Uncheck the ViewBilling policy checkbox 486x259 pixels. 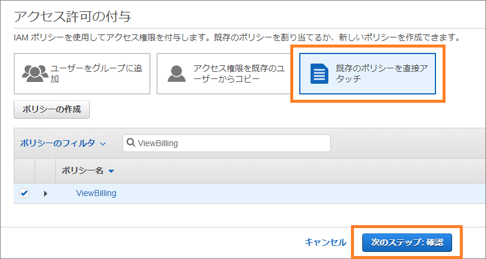pyautogui.click(x=24, y=194)
